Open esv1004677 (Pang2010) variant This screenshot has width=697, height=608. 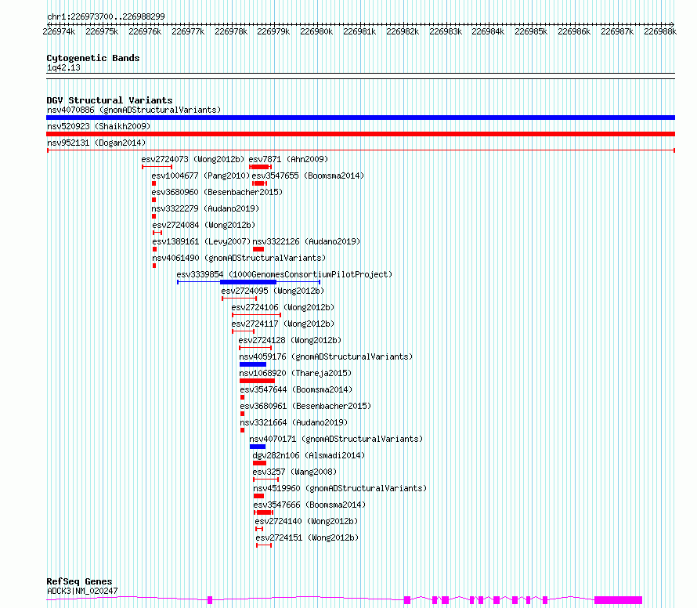coord(200,176)
